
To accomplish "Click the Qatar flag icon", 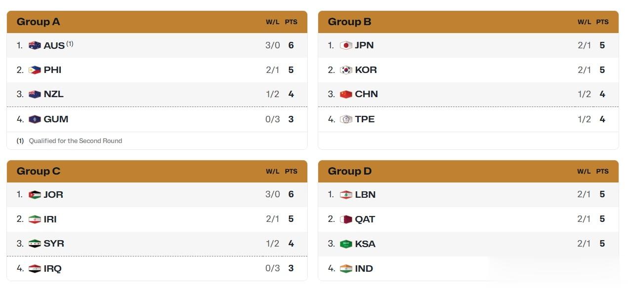I will point(346,219).
